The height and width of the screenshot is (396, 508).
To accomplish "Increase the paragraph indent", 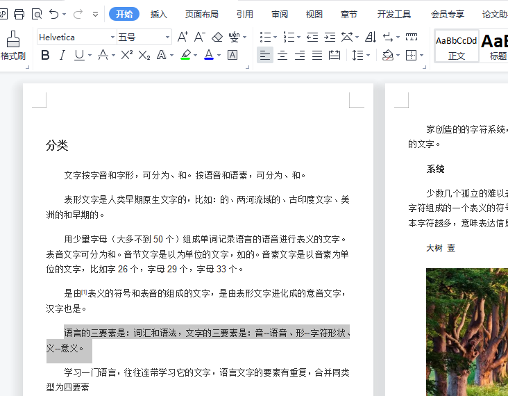I will [x=330, y=37].
